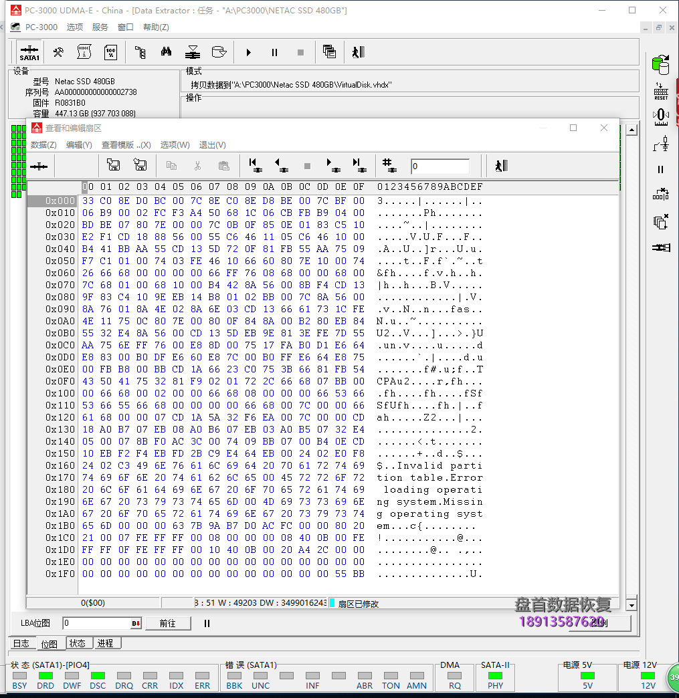The image size is (679, 698).
Task: Click the exit running man icon in main toolbar
Action: [358, 52]
